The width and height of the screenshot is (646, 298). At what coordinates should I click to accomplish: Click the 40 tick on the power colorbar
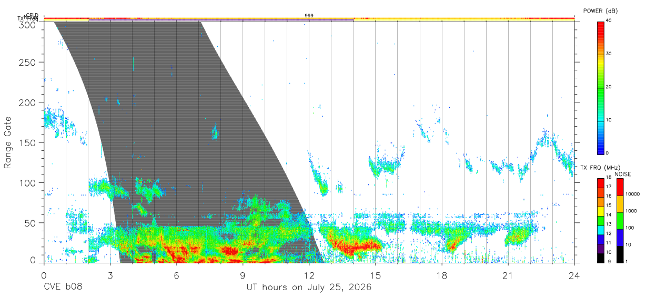tap(609, 21)
